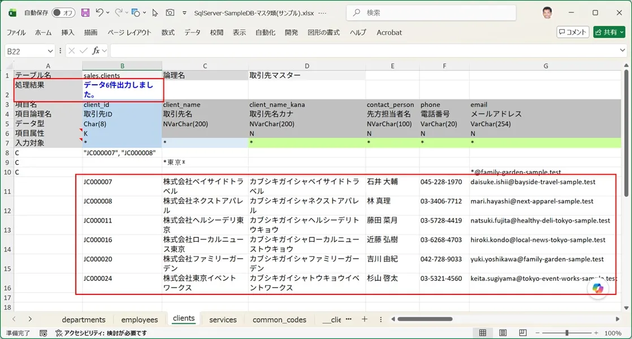Select row 11 header

[7, 186]
